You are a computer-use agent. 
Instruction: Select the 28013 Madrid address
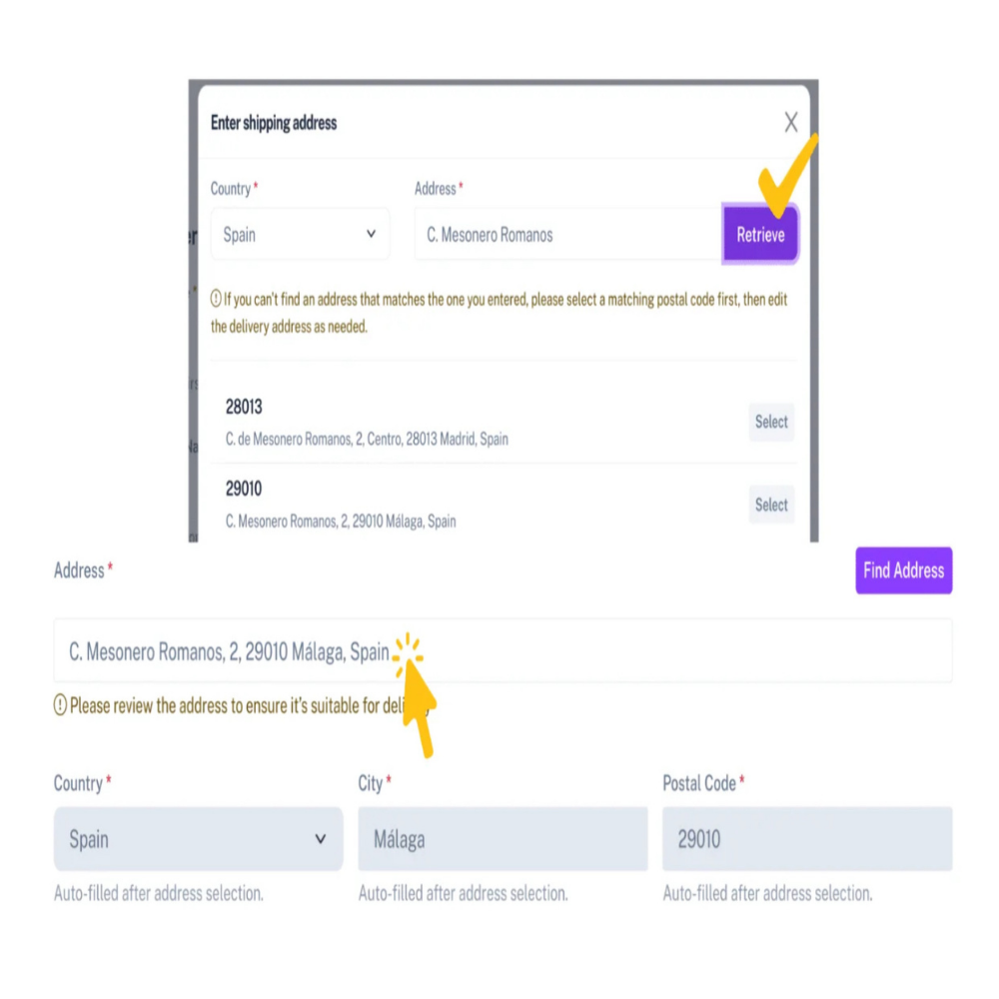(771, 422)
